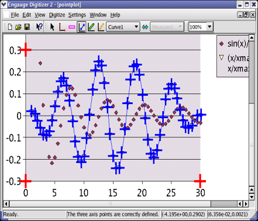Open the 100% zoom dropdown
The height and width of the screenshot is (221, 258).
(201, 27)
